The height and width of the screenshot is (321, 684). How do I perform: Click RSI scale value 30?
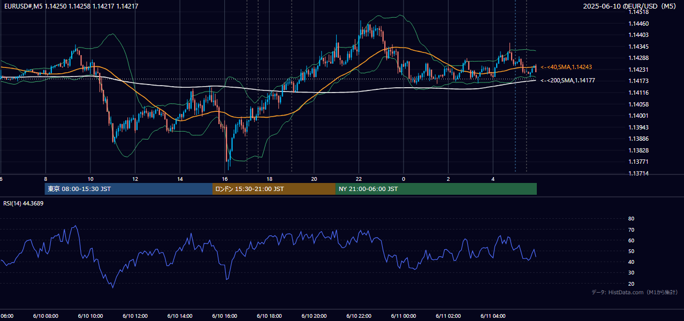pos(631,273)
